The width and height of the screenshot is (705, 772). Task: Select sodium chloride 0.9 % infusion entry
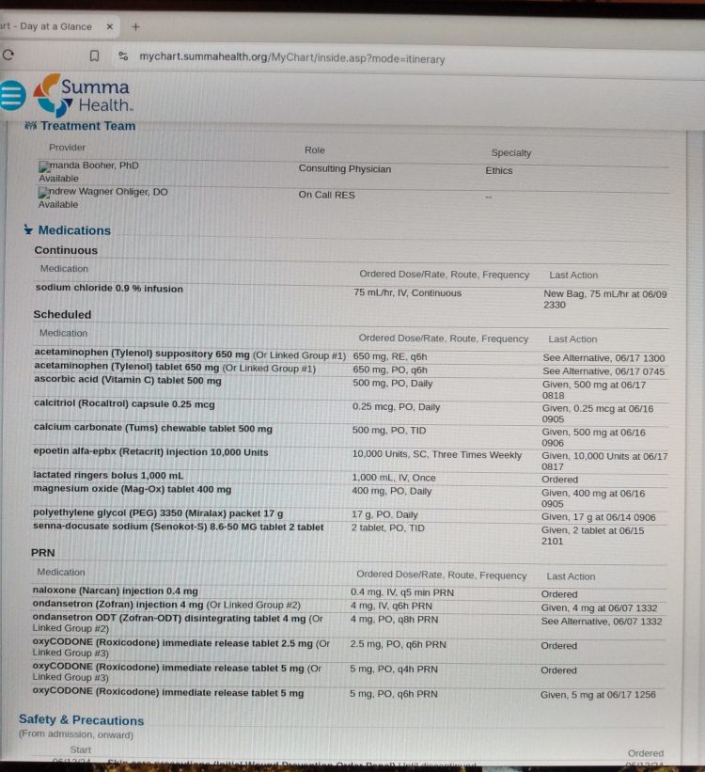(109, 289)
